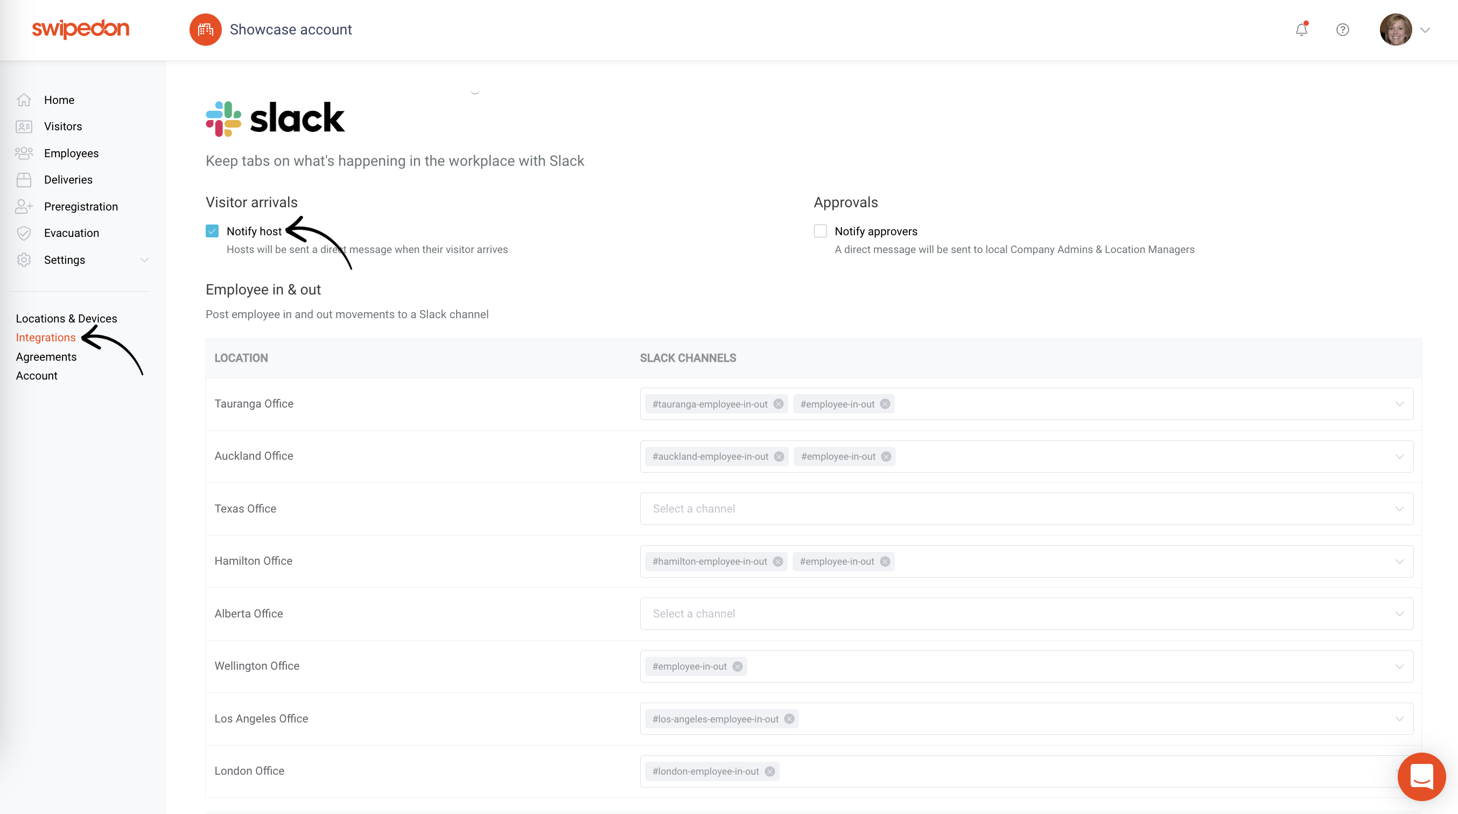Expand the profile menu chevron
The width and height of the screenshot is (1458, 814).
(x=1425, y=30)
